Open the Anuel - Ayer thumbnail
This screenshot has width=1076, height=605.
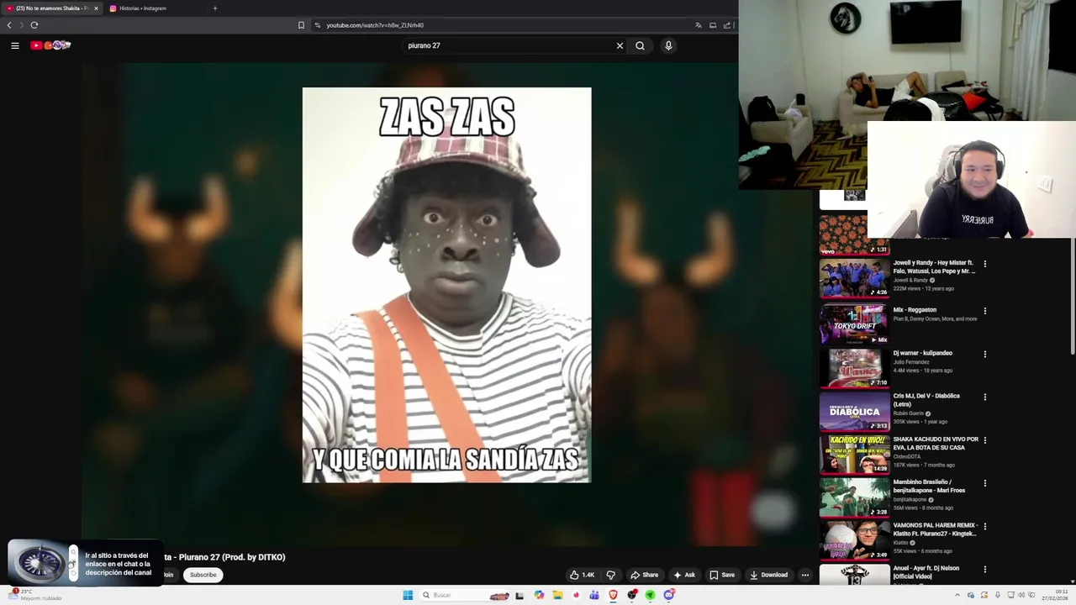(854, 574)
